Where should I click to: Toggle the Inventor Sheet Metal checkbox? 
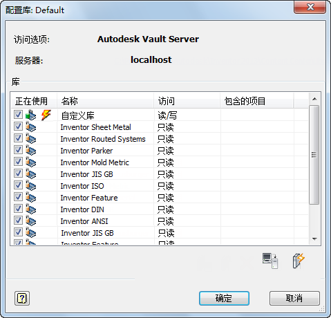(x=18, y=127)
